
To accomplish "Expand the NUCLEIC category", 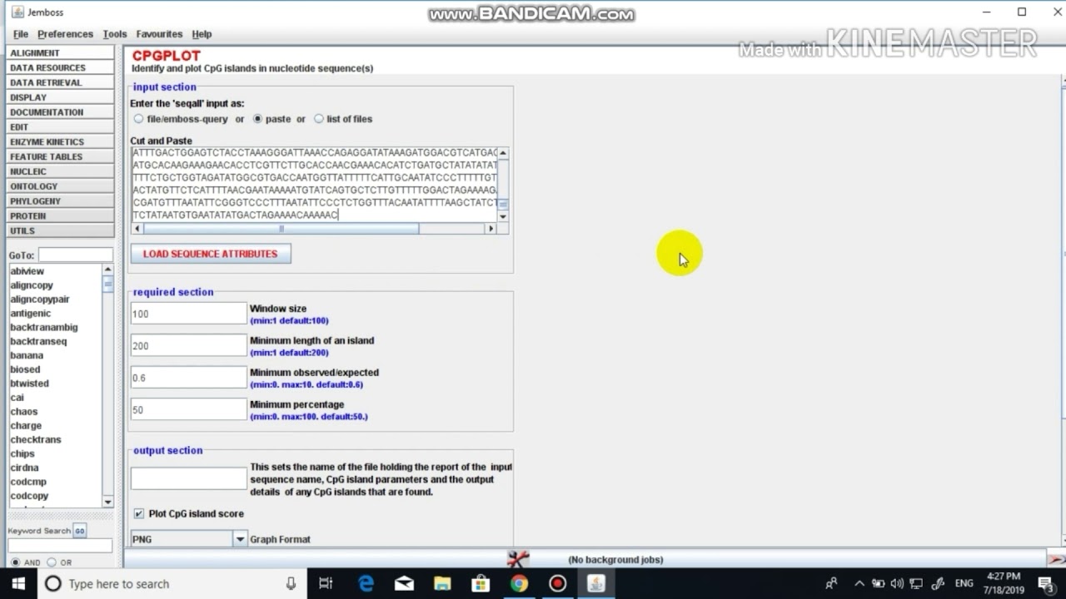I will [60, 171].
